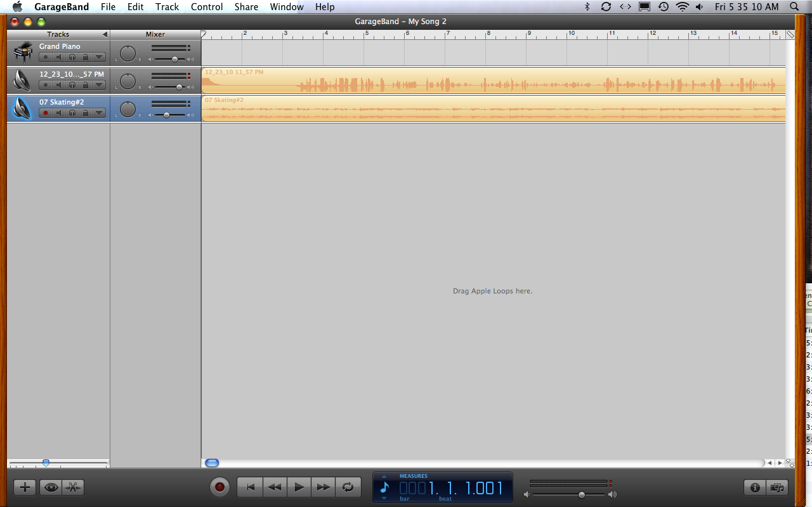
Task: Adjust pan knob for 07 Skating#2 track
Action: click(128, 109)
